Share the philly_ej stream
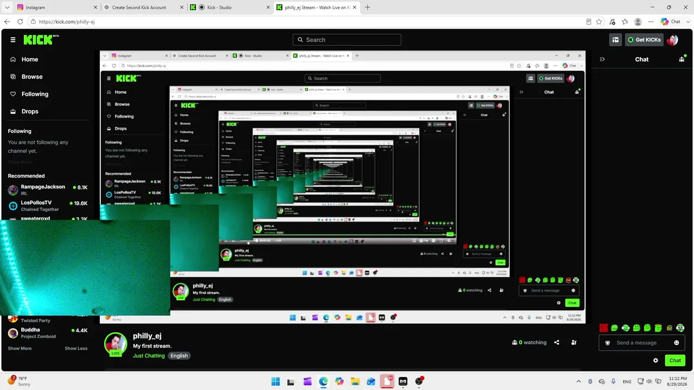Viewport: 694px width, 390px height. [557, 342]
